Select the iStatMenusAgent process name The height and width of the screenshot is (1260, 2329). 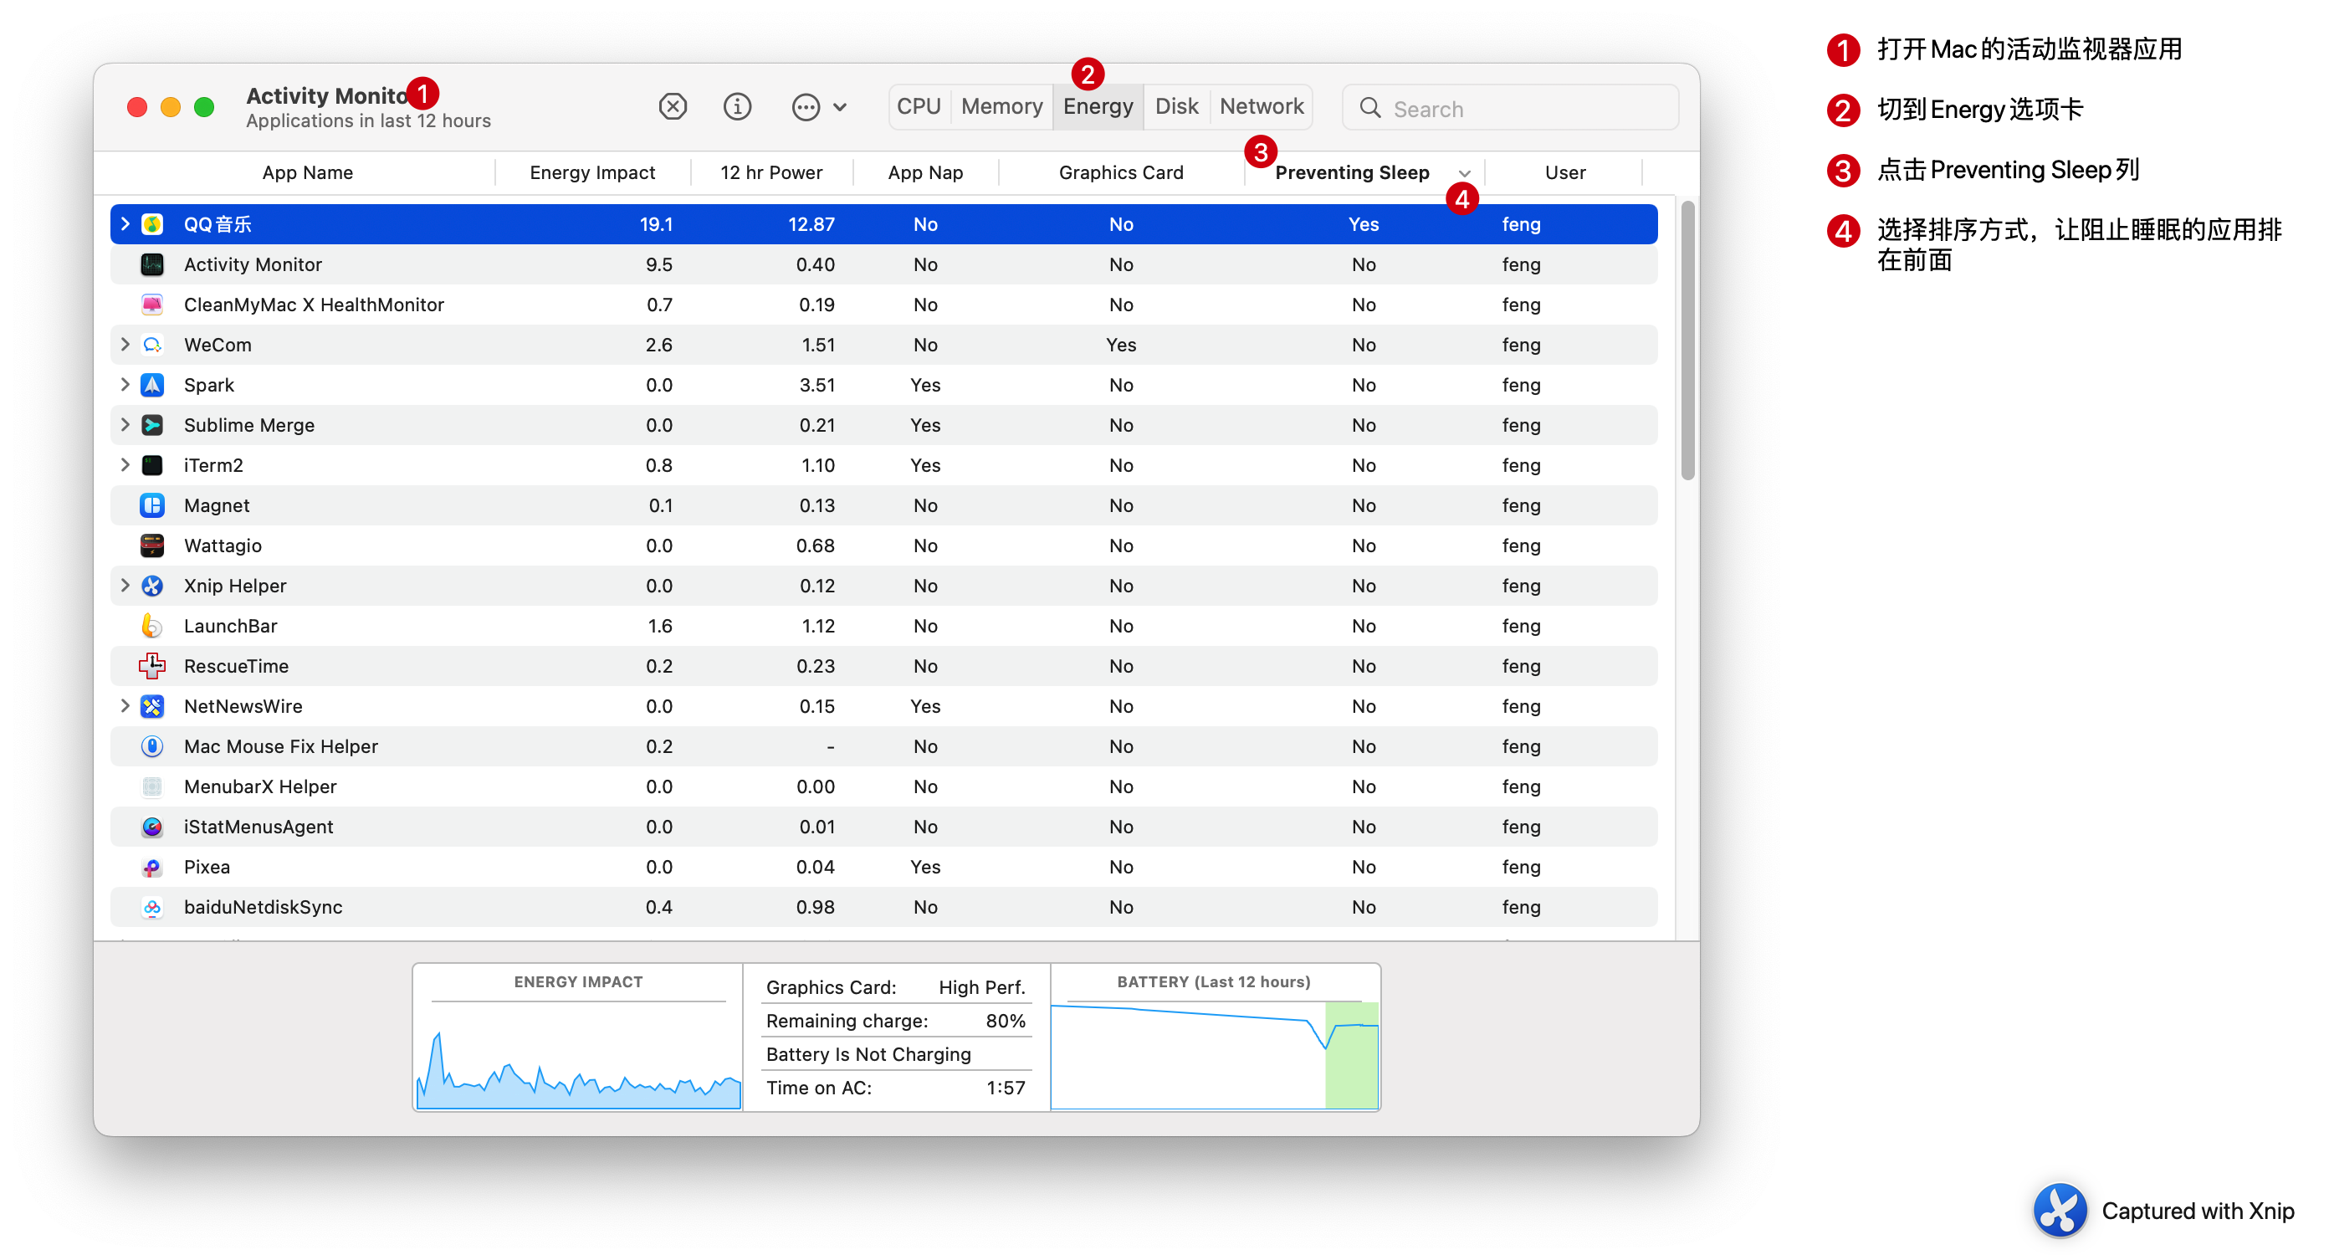(x=258, y=827)
